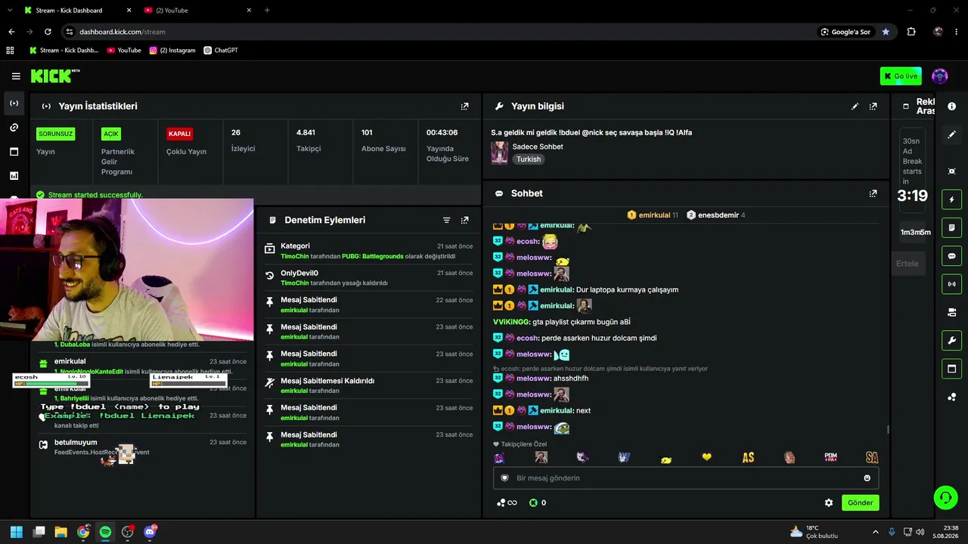This screenshot has width=968, height=544.
Task: Toggle the wrench moderation panel icon
Action: pos(951,341)
